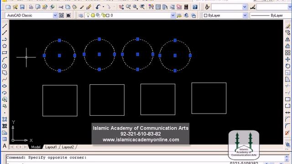Select the Polygon draw tool

click(x=5, y=46)
